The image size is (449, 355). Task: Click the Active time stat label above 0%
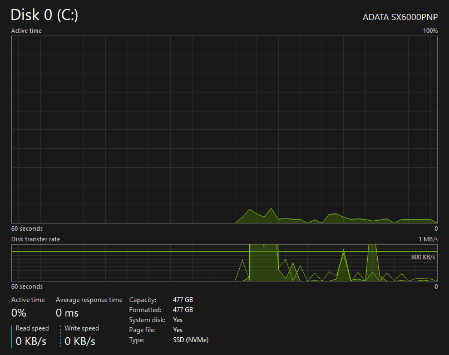(x=28, y=300)
